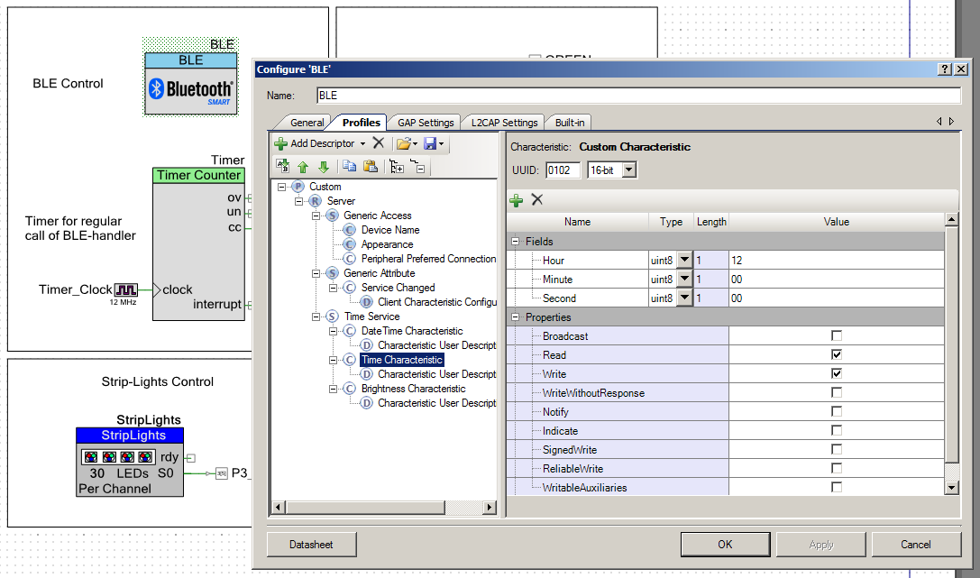Switch to the General tab
The height and width of the screenshot is (578, 980).
pyautogui.click(x=307, y=123)
